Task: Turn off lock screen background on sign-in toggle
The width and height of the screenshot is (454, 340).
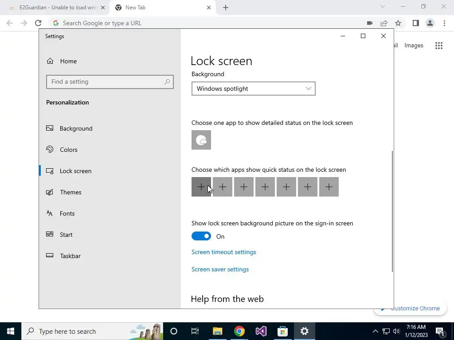Action: coord(201,236)
